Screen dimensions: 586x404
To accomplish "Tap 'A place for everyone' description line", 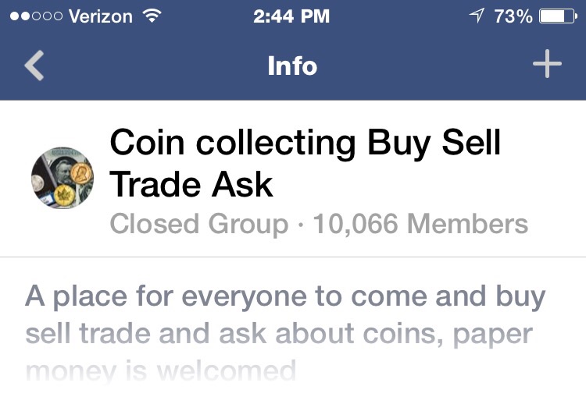I will 285,297.
